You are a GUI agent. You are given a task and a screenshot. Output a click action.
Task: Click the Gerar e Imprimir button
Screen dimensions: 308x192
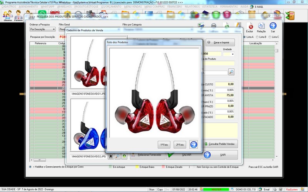pos(220,42)
